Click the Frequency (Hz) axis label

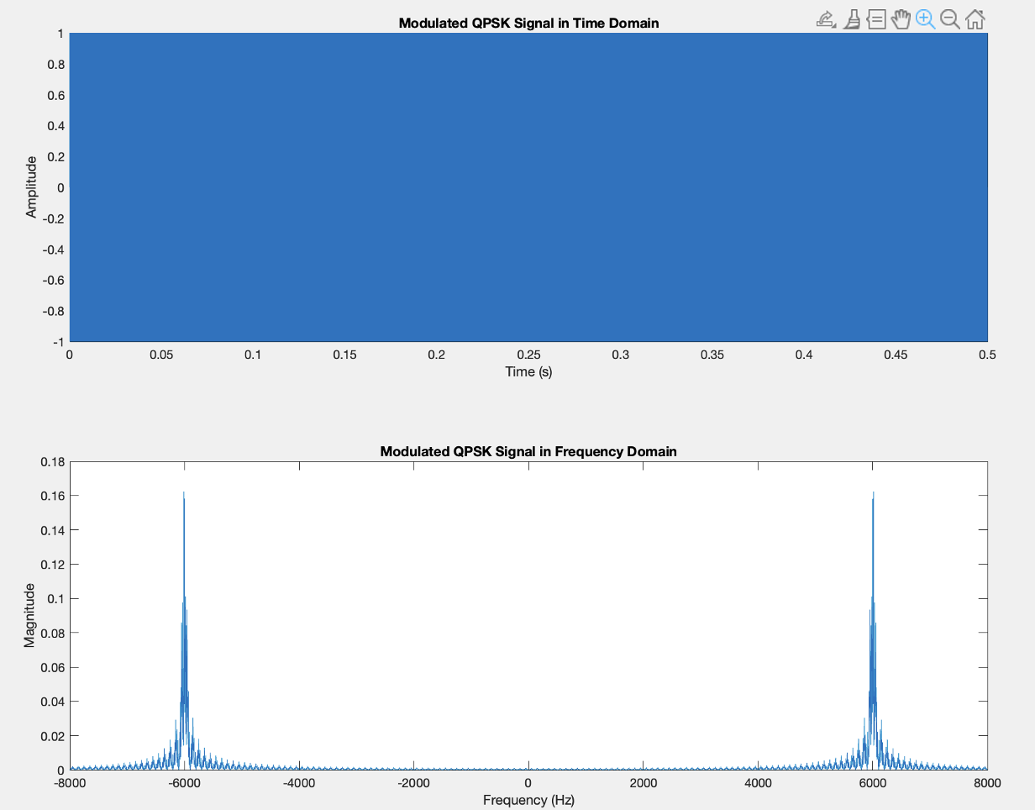(x=528, y=800)
